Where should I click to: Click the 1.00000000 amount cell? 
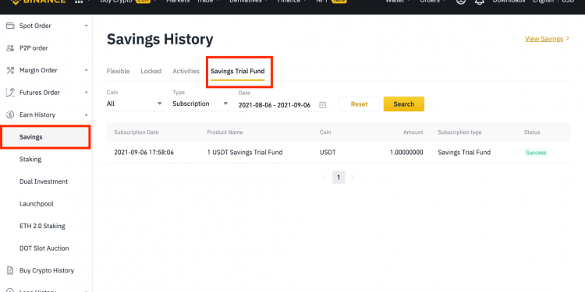pos(406,153)
